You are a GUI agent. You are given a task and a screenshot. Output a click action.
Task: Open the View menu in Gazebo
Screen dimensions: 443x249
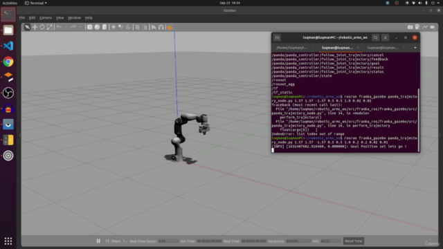click(x=60, y=17)
